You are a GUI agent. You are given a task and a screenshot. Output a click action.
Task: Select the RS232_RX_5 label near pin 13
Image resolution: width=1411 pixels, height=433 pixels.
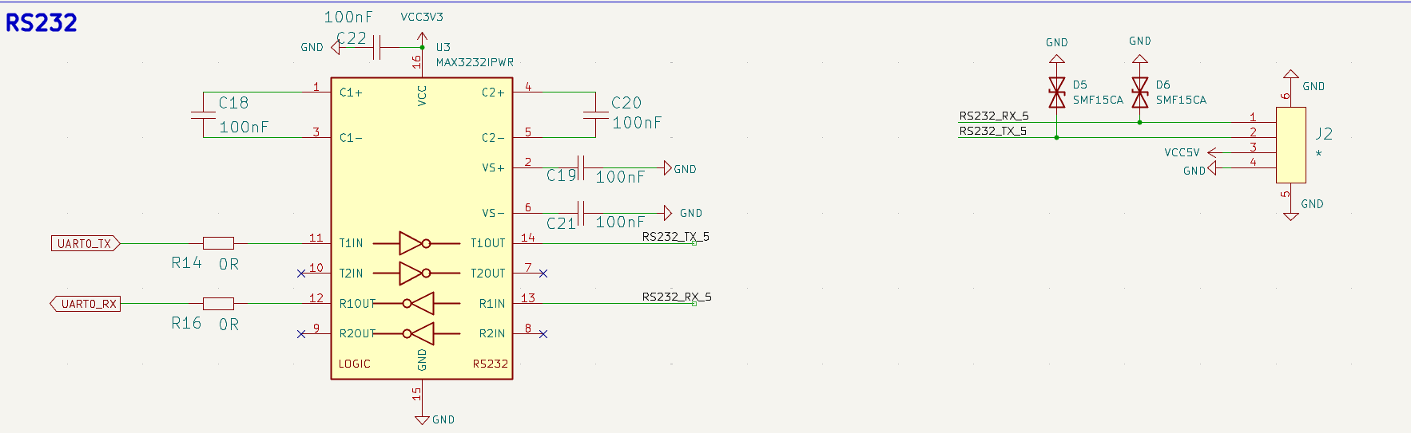tap(676, 297)
